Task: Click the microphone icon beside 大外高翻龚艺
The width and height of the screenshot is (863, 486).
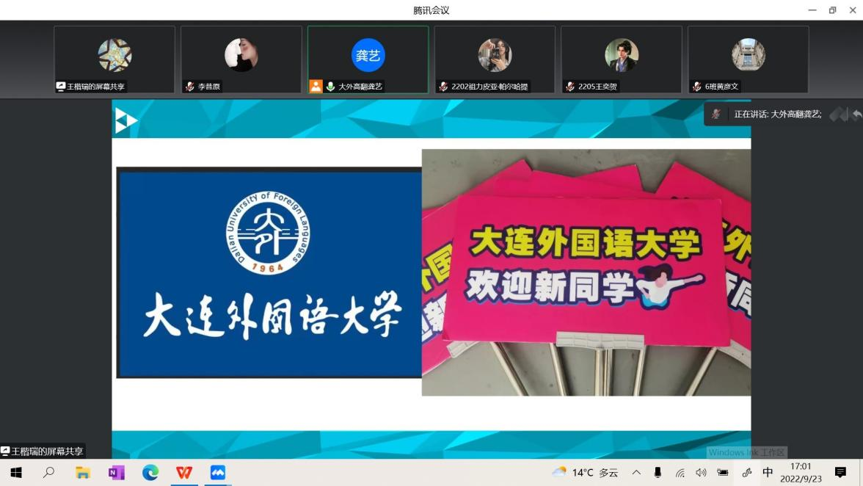Action: coord(330,87)
